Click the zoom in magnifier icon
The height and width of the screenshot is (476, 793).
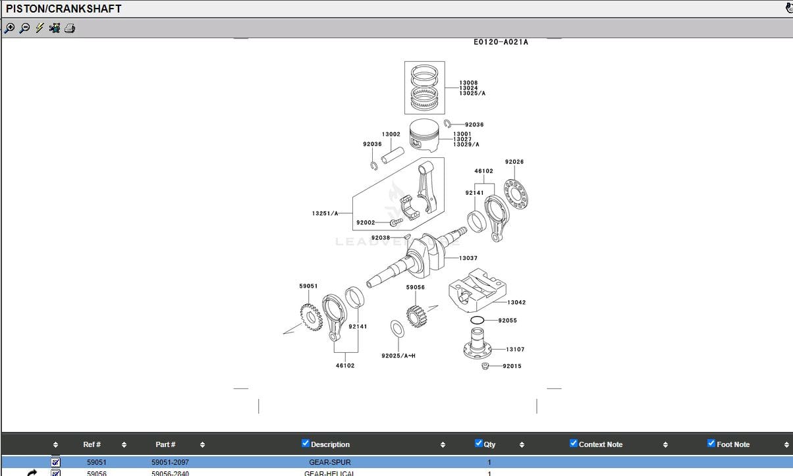(9, 28)
